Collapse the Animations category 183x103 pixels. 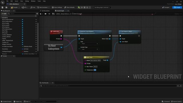coord(1,18)
